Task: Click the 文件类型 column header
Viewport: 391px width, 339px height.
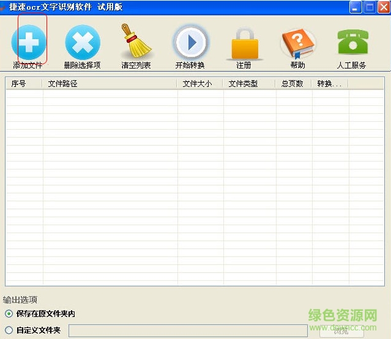Action: click(x=249, y=84)
